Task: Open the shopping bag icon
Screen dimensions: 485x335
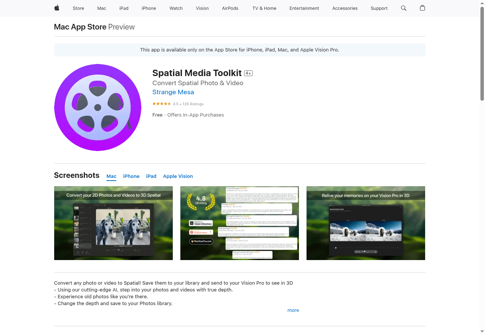Action: point(422,8)
